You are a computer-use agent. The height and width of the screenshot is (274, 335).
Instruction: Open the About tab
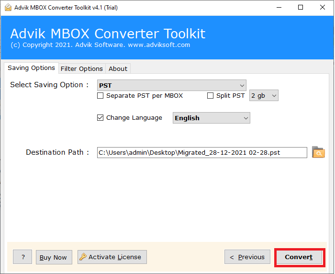118,68
